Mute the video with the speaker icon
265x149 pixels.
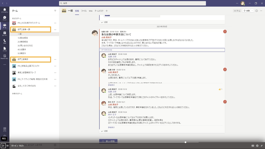tap(8, 146)
